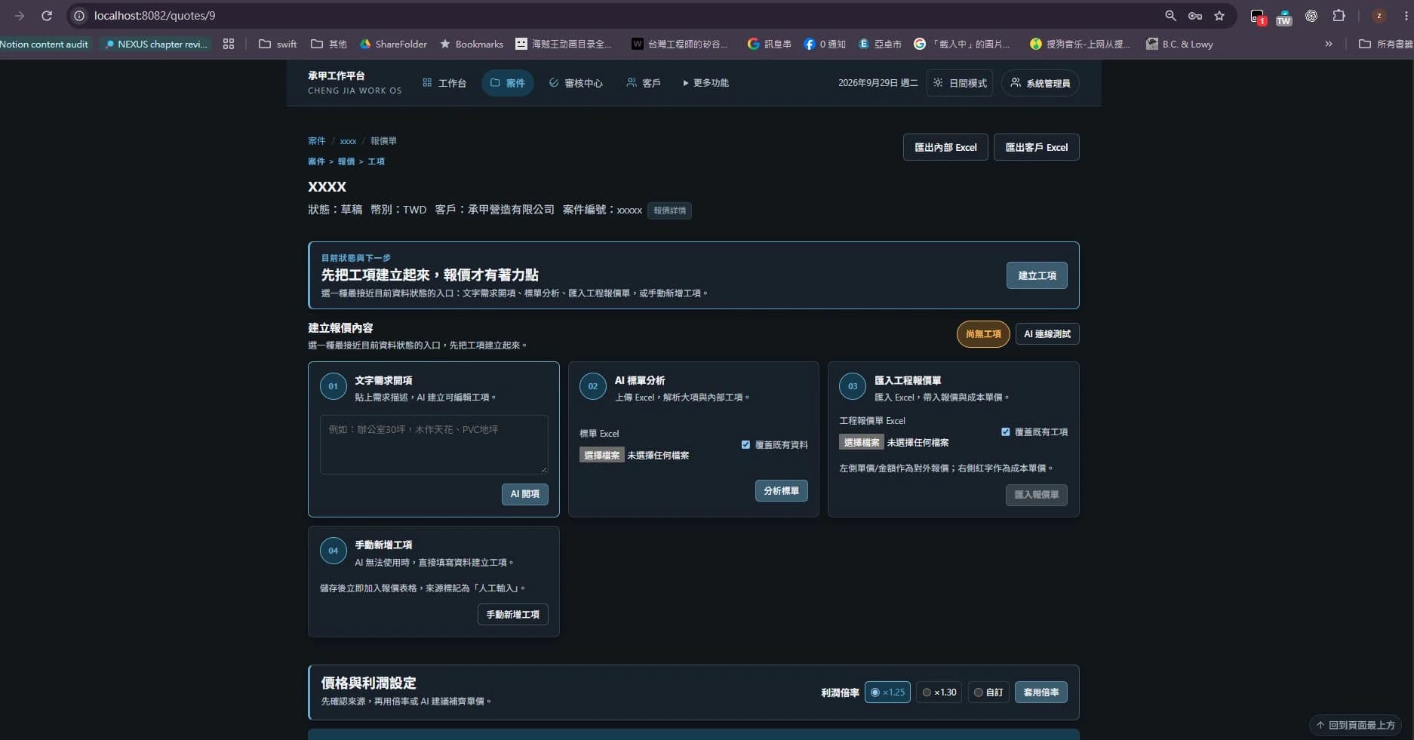Open 客戶 in the navigation bar
The image size is (1414, 740).
coord(644,83)
